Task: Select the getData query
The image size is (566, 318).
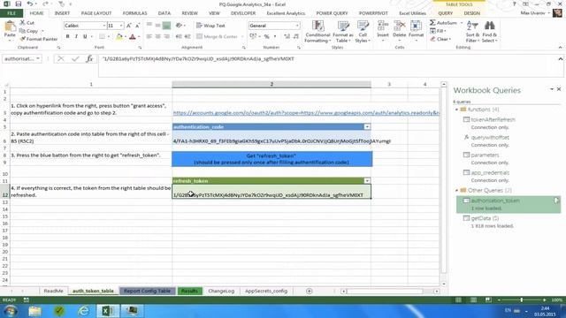Action: click(485, 218)
